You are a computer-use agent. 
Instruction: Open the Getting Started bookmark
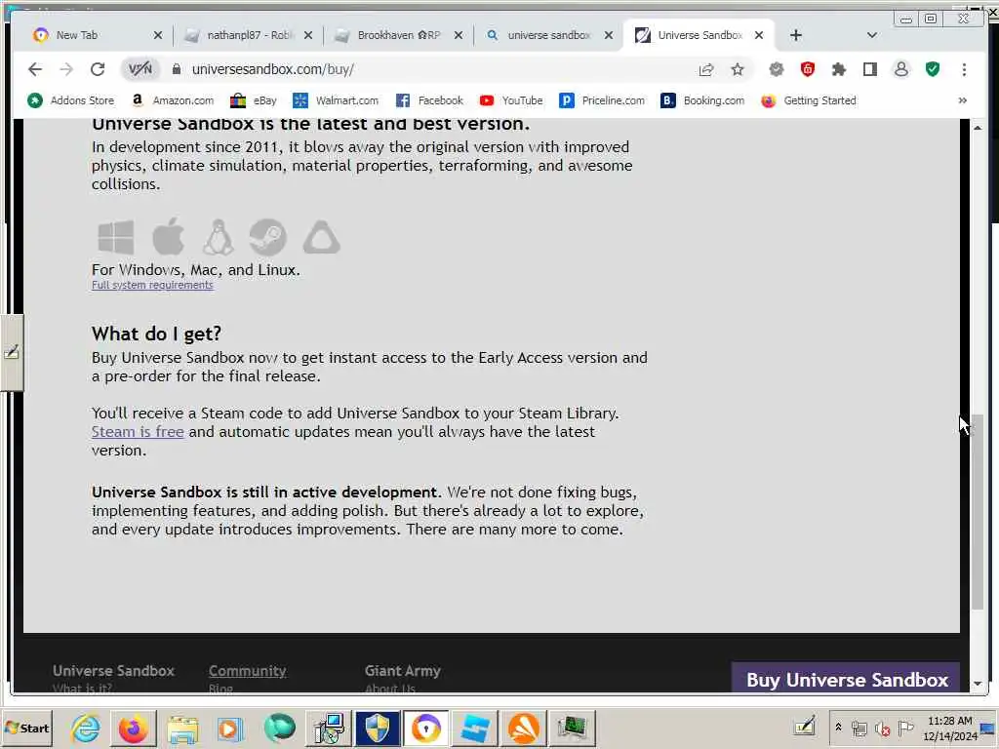tap(809, 100)
